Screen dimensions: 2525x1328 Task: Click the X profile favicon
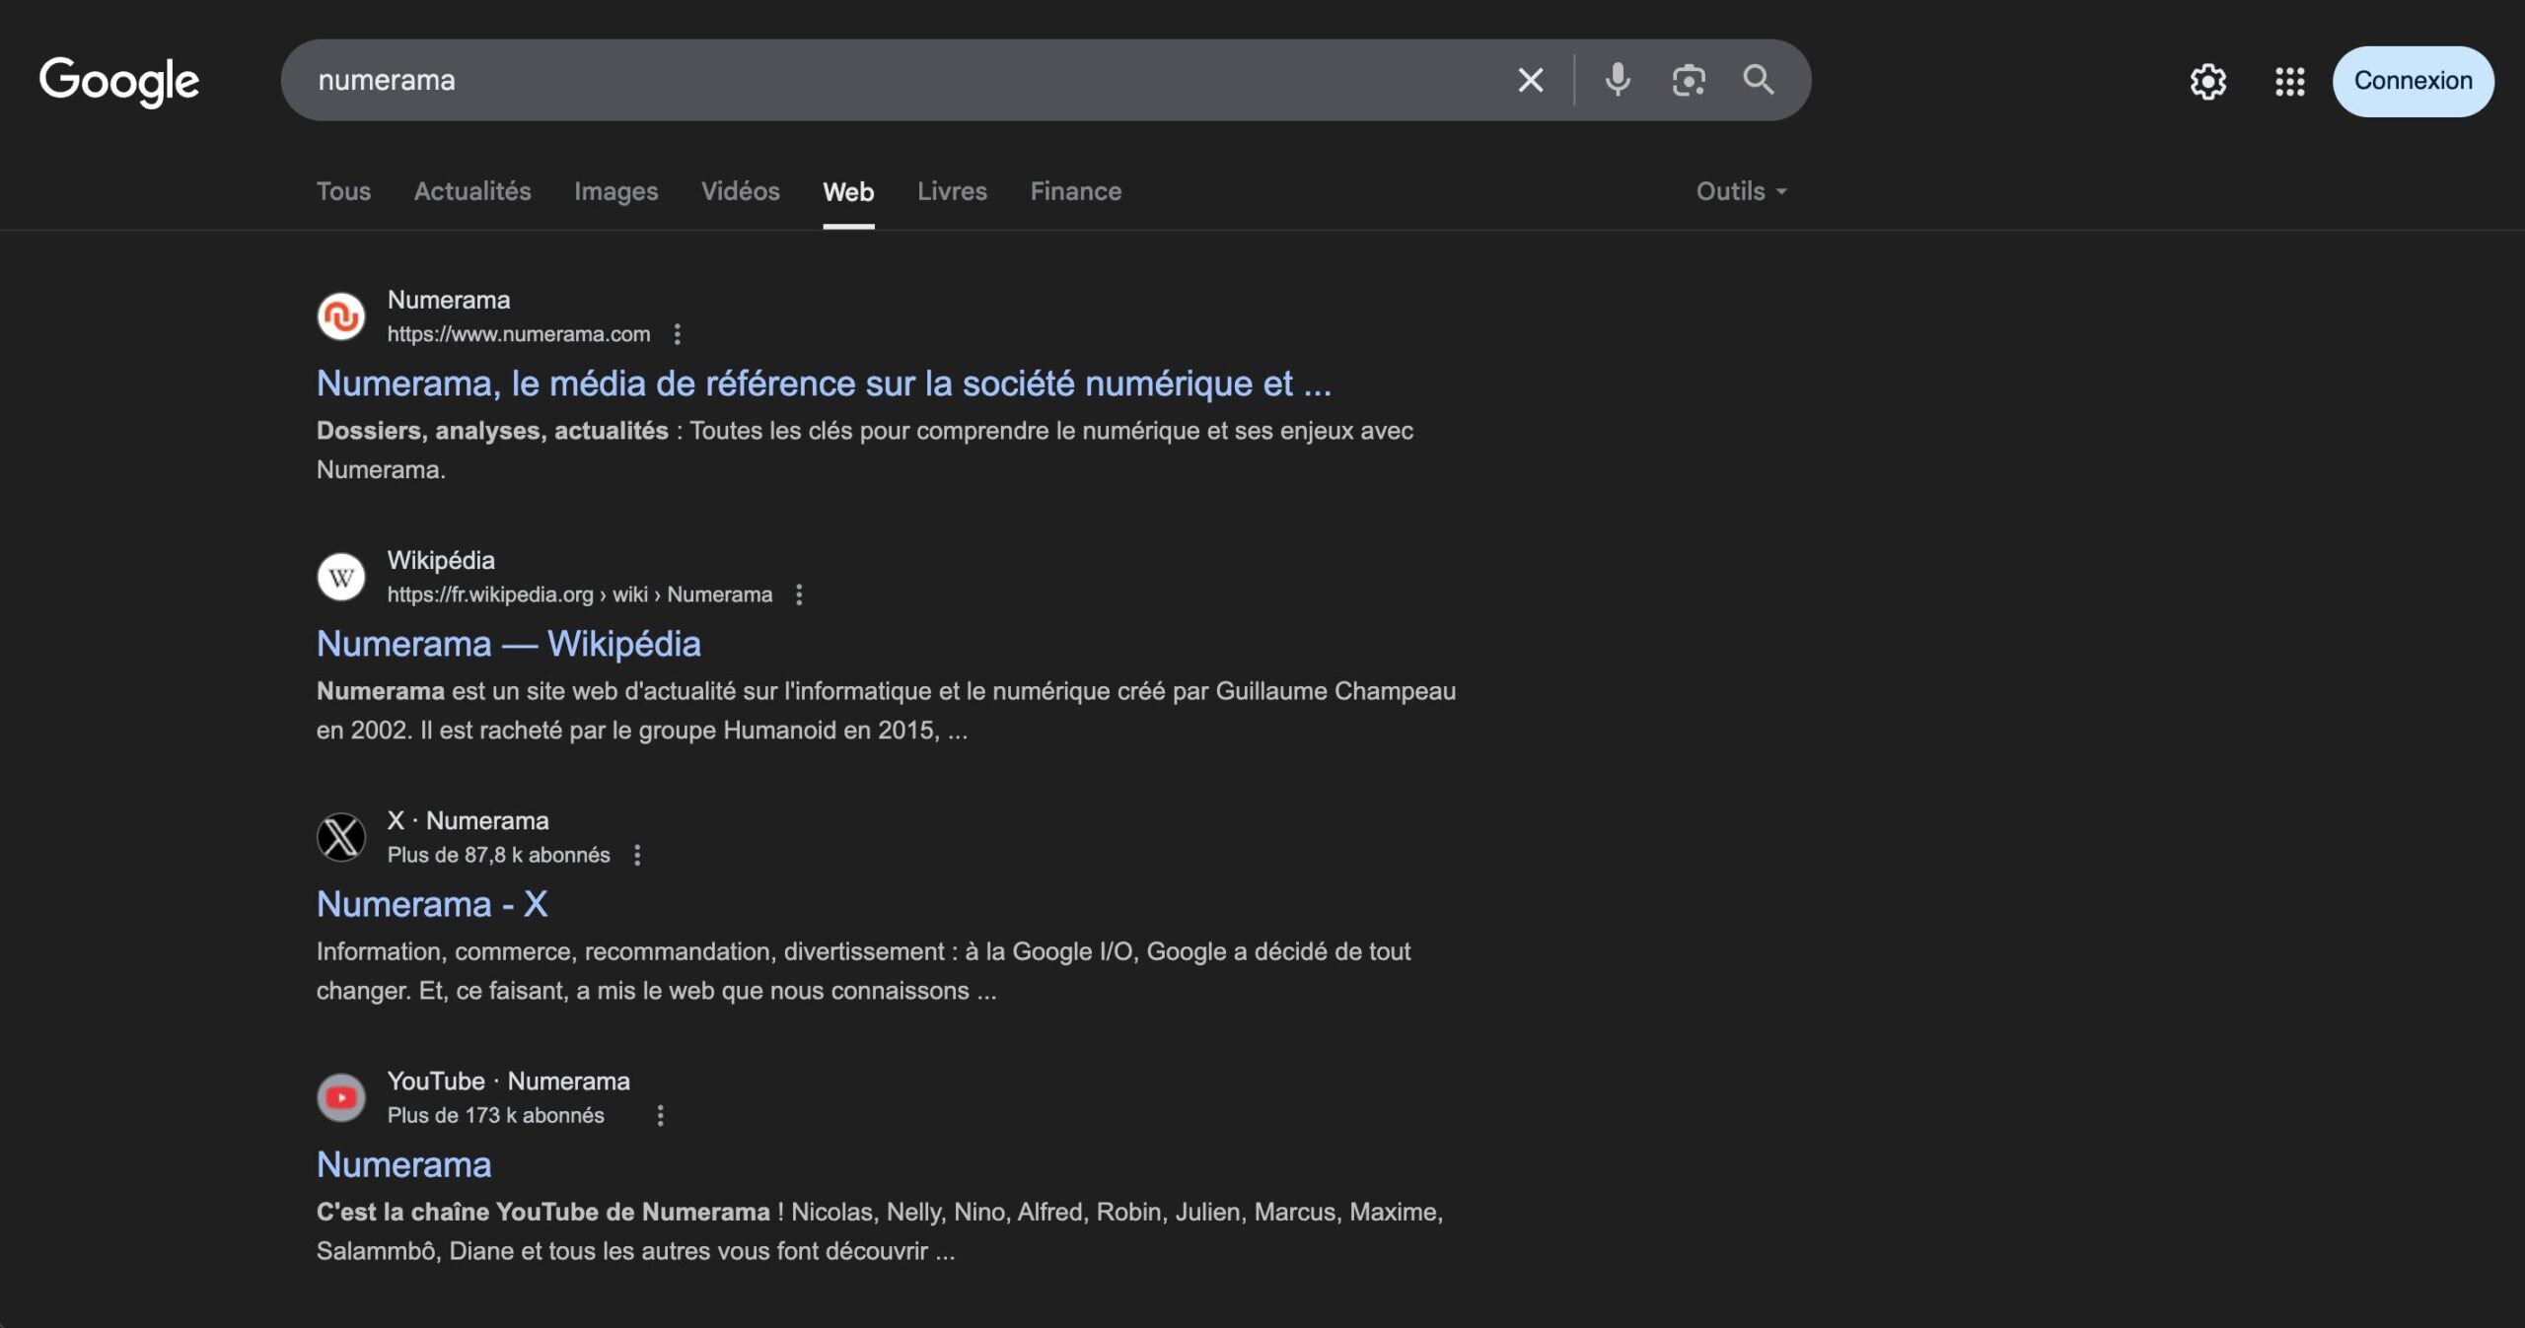coord(341,837)
